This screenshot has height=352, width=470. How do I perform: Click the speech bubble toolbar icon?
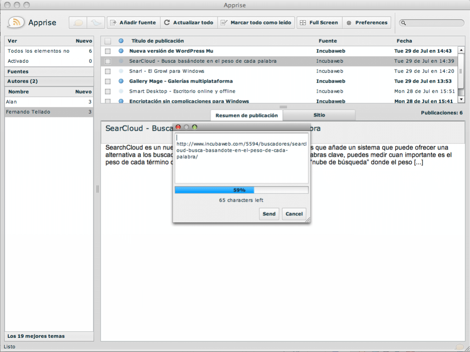tap(78, 23)
